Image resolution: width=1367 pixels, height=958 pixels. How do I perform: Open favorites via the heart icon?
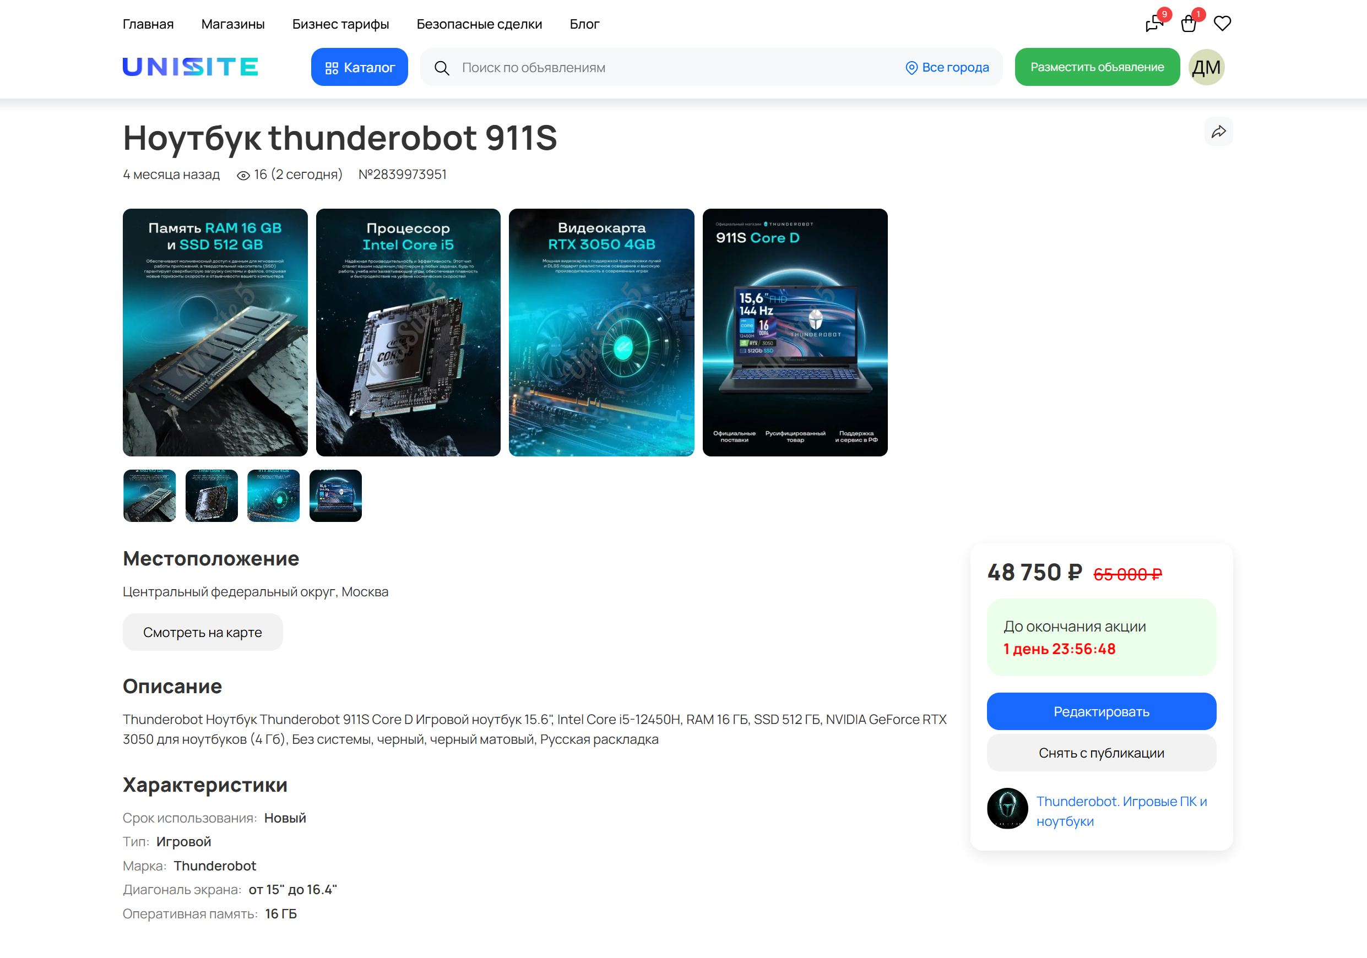tap(1222, 24)
